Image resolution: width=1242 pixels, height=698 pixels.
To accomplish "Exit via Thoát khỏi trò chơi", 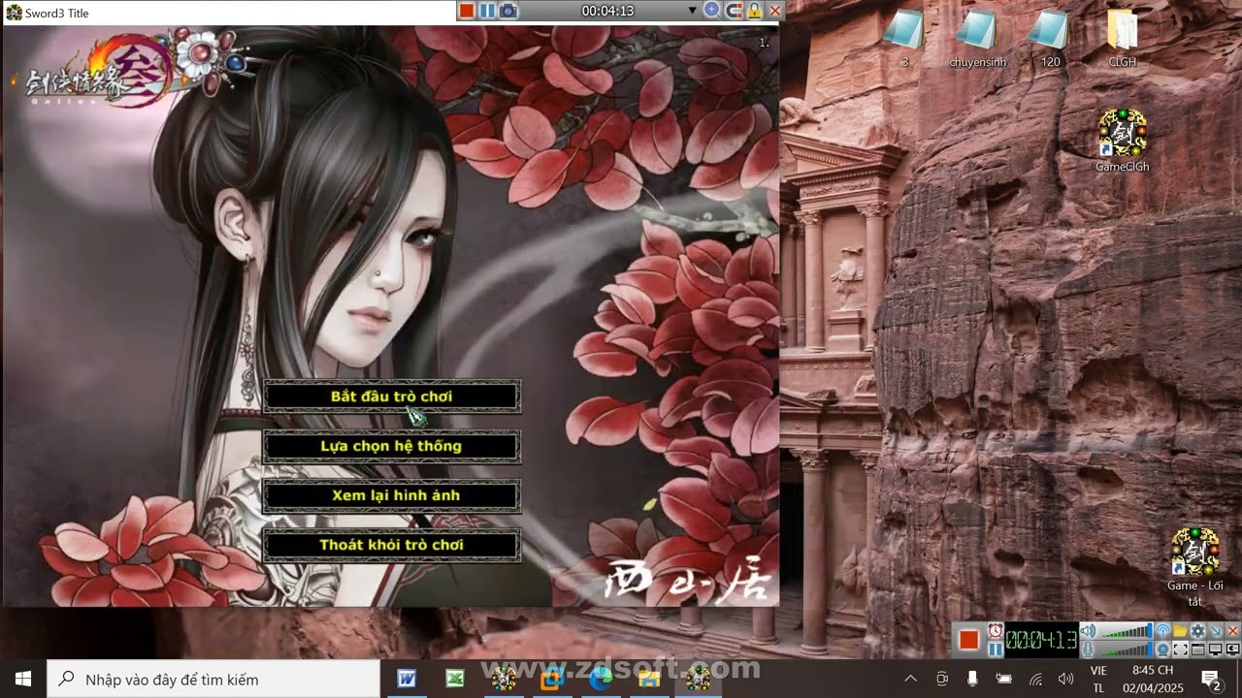I will (x=391, y=545).
